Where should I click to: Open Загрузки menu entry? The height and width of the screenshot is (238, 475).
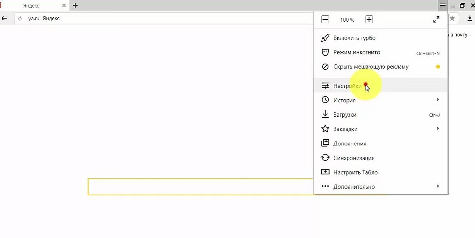tap(381, 115)
